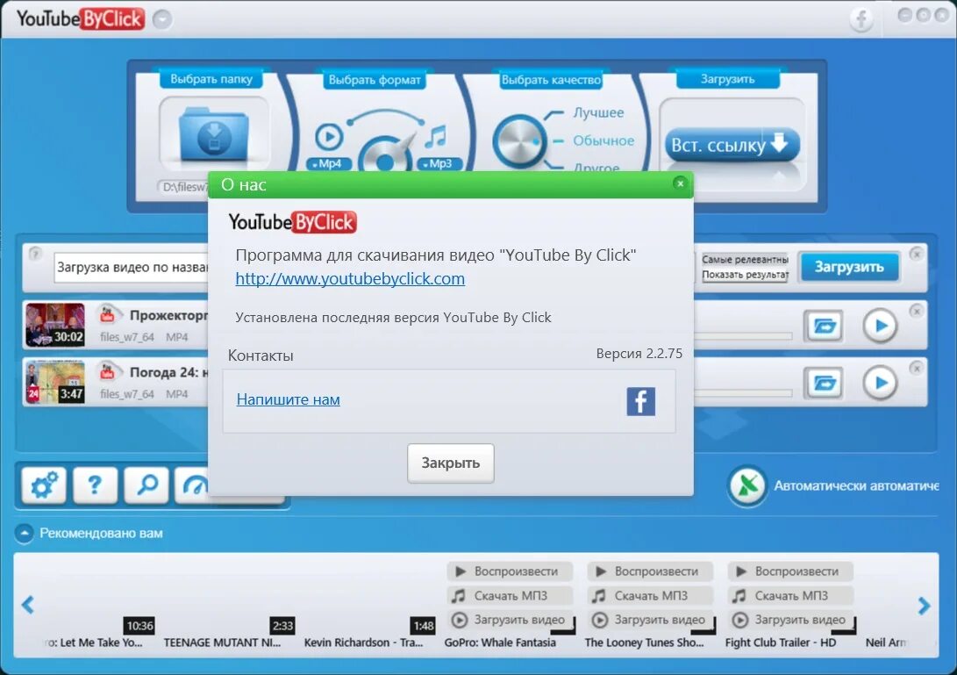This screenshot has width=957, height=675.
Task: Toggle Автоматически auto-detect icon
Action: tap(747, 486)
